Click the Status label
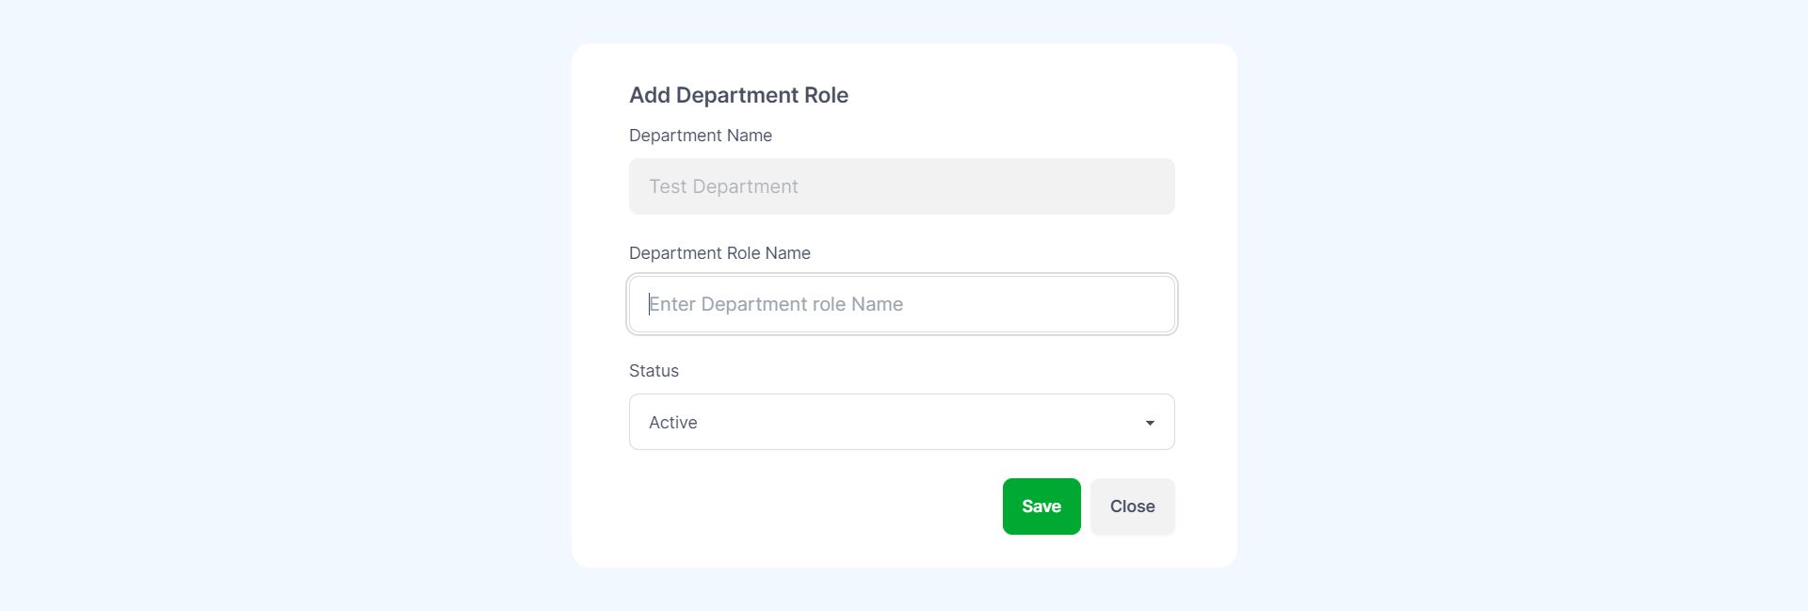This screenshot has width=1808, height=611. [654, 370]
